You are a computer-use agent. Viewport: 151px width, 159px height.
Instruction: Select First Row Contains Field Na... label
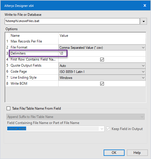click(x=33, y=59)
